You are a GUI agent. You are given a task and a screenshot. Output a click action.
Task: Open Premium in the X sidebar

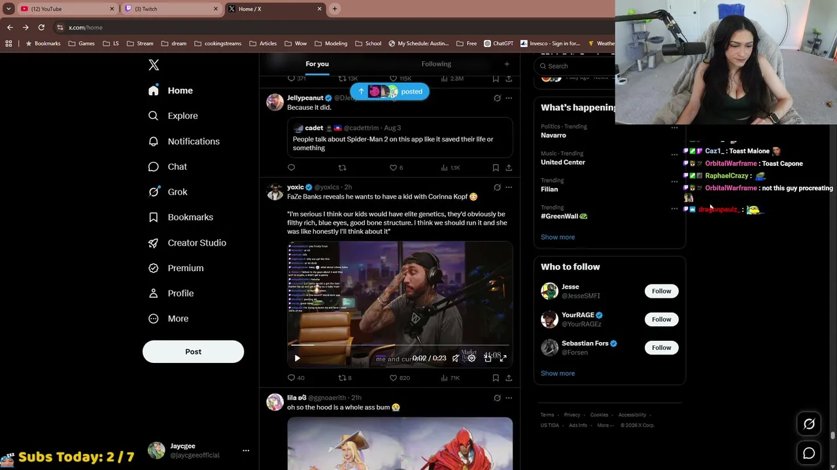[176, 268]
